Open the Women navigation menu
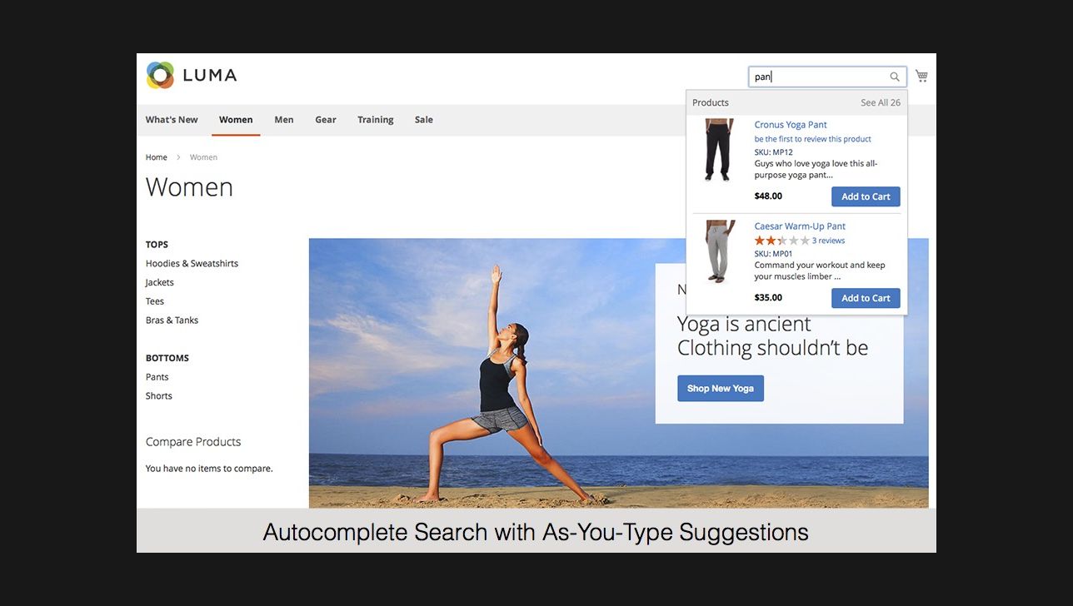The width and height of the screenshot is (1073, 606). (236, 119)
